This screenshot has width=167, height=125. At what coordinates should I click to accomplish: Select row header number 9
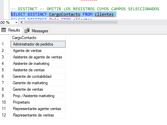[x=5, y=96]
